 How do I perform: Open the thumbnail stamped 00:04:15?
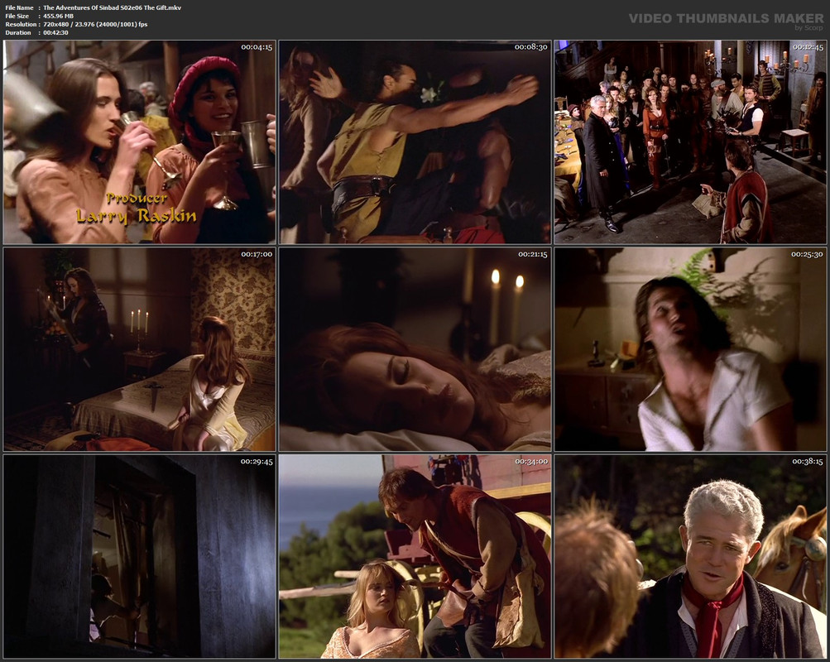[139, 142]
